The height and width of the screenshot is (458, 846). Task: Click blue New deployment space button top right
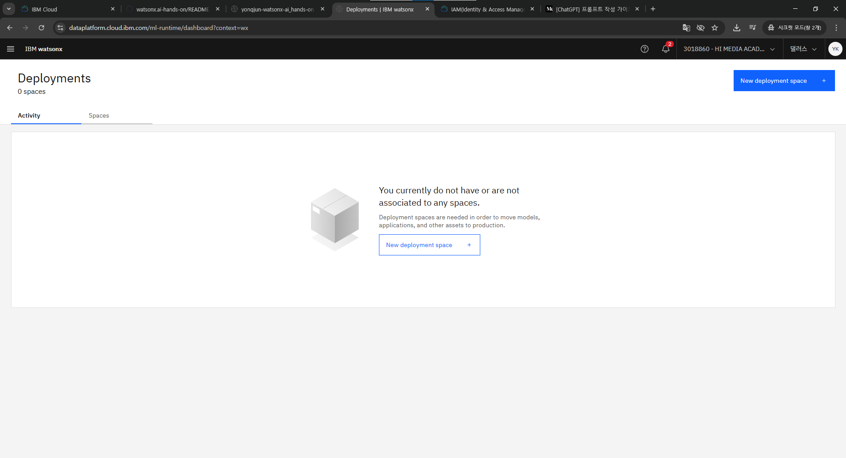coord(784,81)
